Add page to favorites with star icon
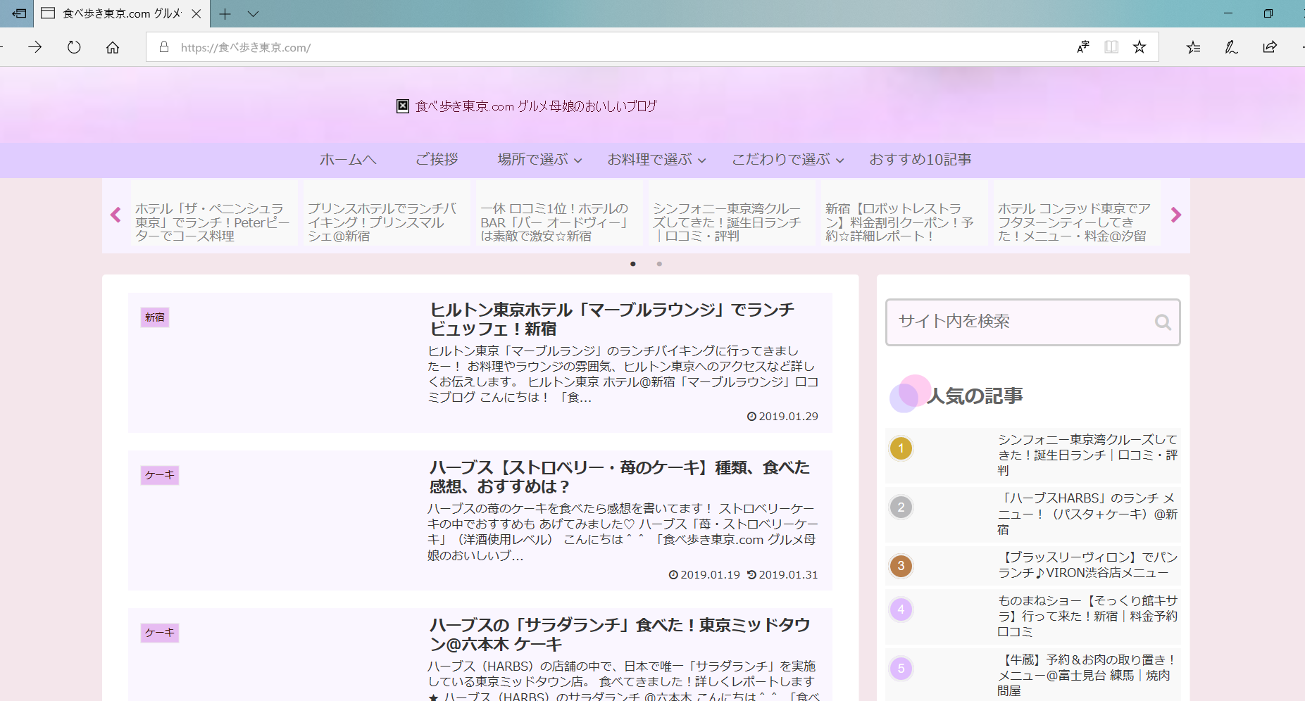1305x701 pixels. tap(1139, 47)
